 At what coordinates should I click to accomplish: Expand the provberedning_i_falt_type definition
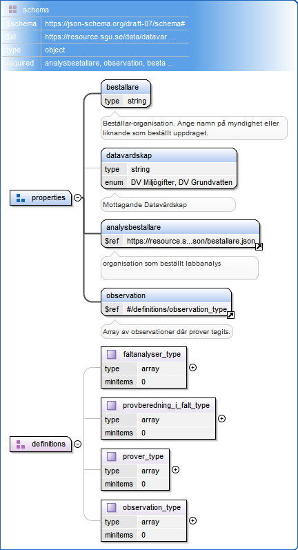coord(221,418)
